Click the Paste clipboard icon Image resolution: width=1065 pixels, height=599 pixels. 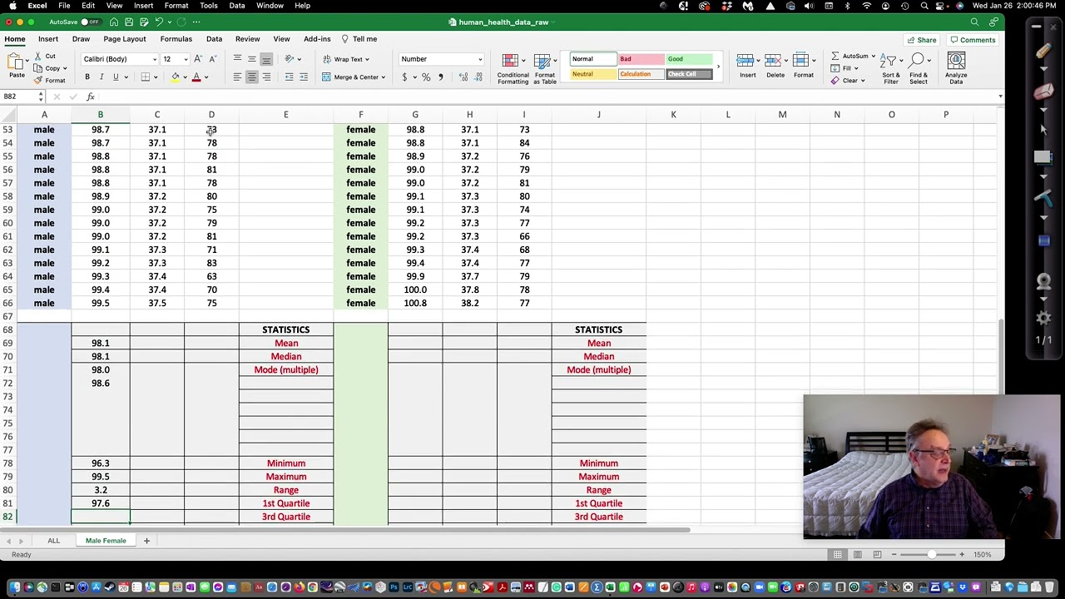click(15, 62)
